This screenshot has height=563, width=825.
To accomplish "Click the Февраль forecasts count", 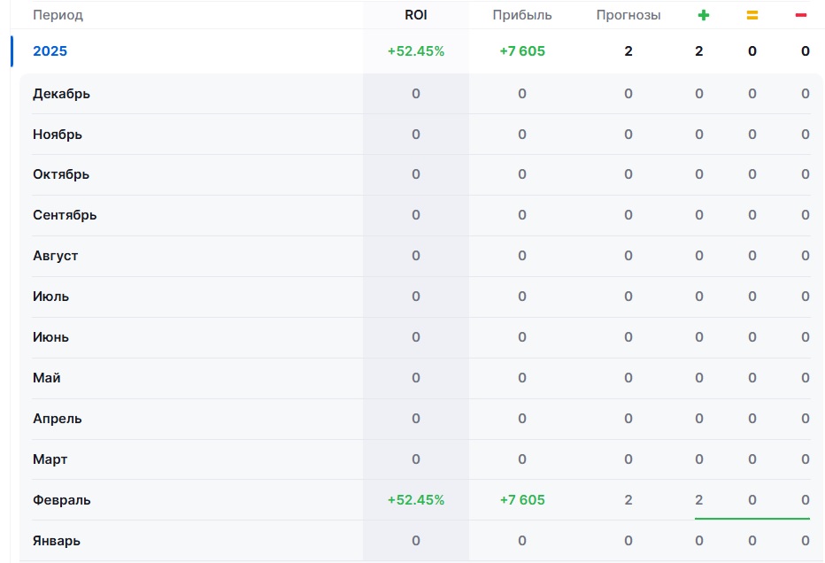I will (628, 500).
